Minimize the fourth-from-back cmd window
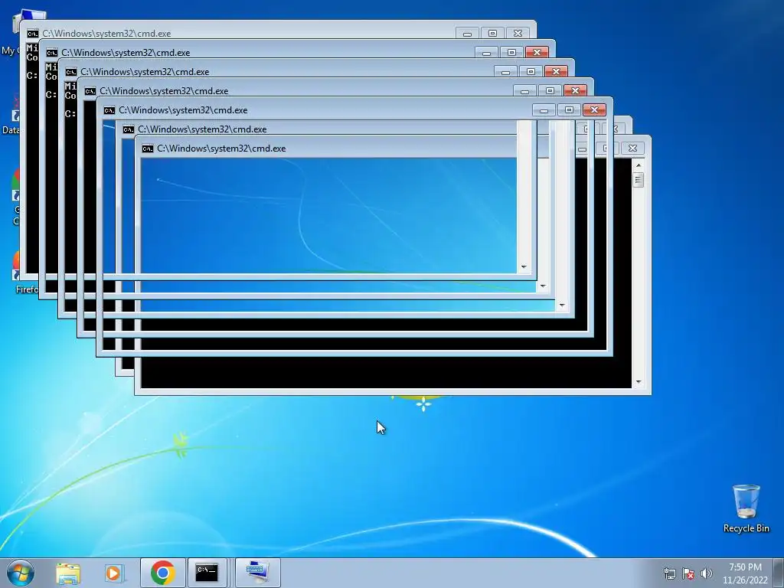The height and width of the screenshot is (588, 784). click(524, 90)
